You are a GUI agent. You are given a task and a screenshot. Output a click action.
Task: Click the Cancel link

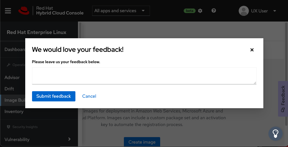pyautogui.click(x=89, y=96)
